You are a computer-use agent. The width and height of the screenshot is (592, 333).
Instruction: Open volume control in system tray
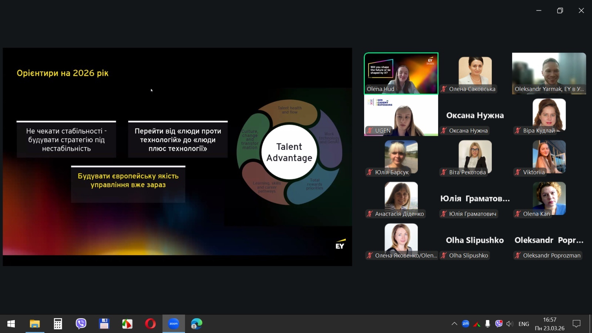[509, 324]
